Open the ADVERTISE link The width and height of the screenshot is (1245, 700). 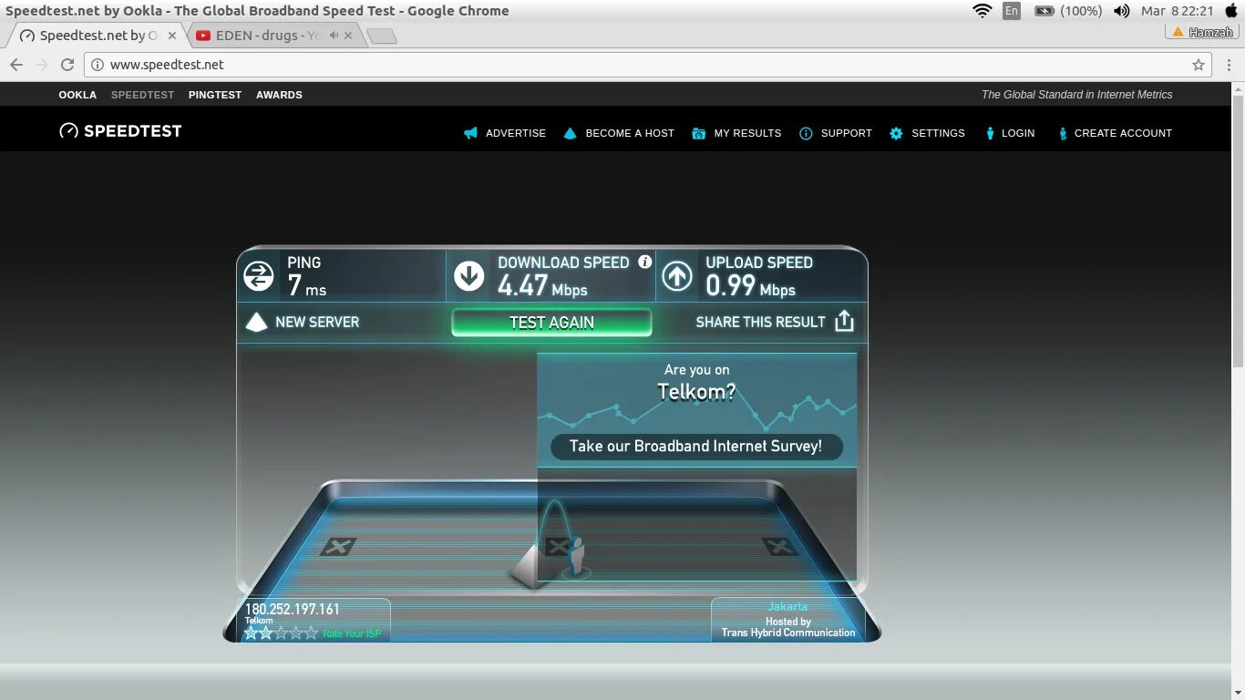click(516, 133)
